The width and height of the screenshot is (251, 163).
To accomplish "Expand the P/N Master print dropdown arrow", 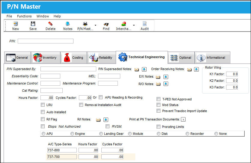I will coord(96,25).
